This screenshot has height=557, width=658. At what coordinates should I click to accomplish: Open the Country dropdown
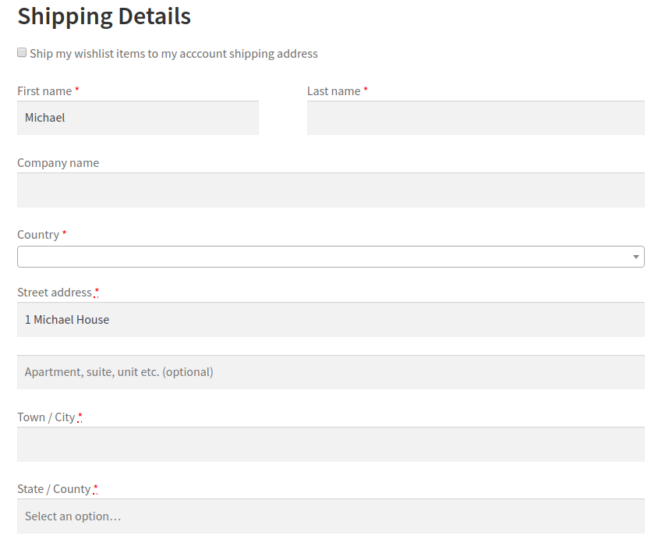pyautogui.click(x=331, y=257)
